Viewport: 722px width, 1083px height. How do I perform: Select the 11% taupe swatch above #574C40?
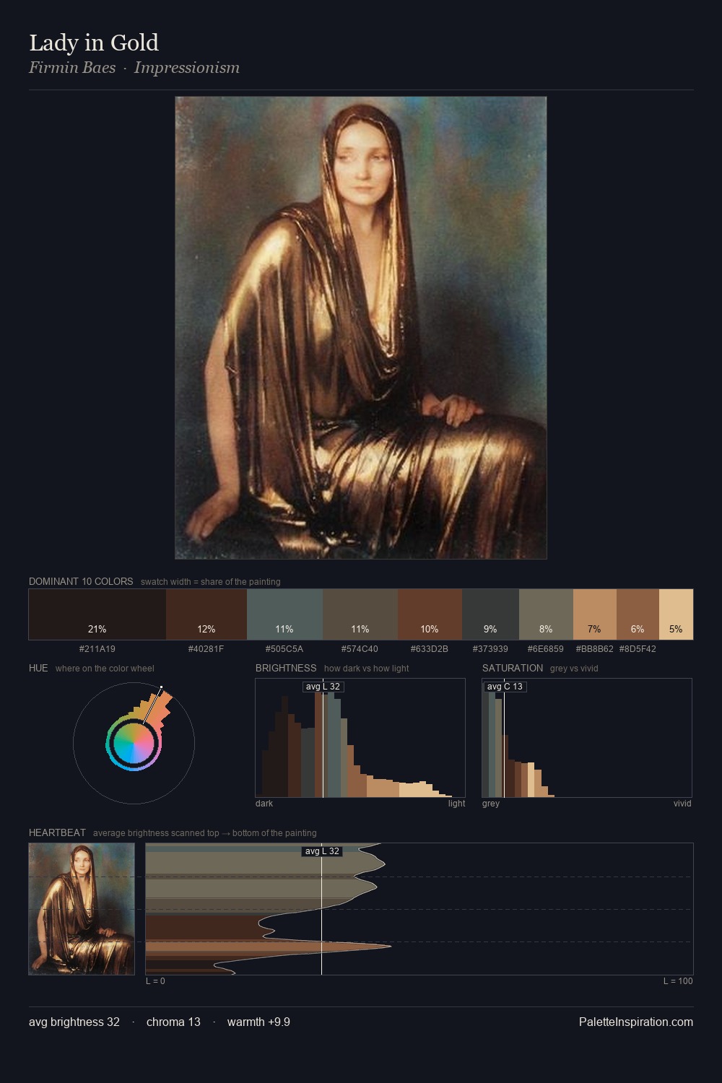360,614
